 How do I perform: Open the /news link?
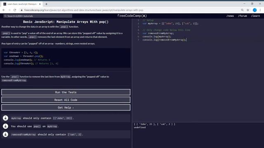click(230, 16)
